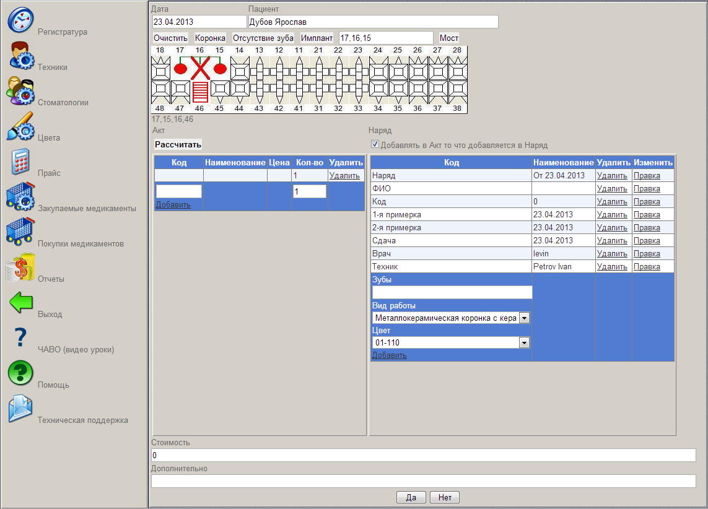The image size is (708, 509).
Task: Open the Прайс calculator icon
Action: pos(20,162)
